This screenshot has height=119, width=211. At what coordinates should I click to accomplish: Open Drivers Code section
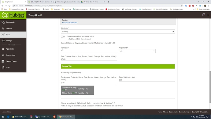click(13, 55)
